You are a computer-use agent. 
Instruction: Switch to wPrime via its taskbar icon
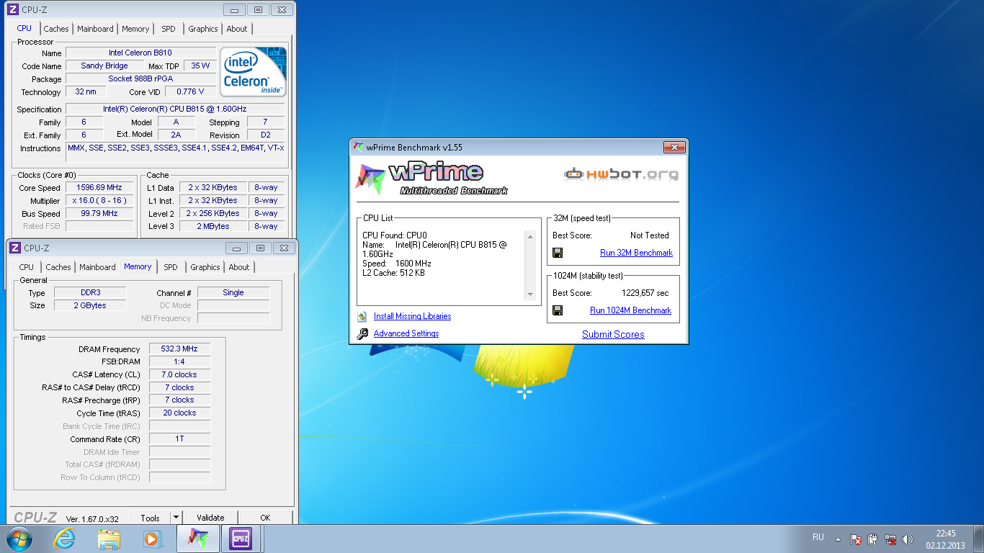(x=197, y=539)
